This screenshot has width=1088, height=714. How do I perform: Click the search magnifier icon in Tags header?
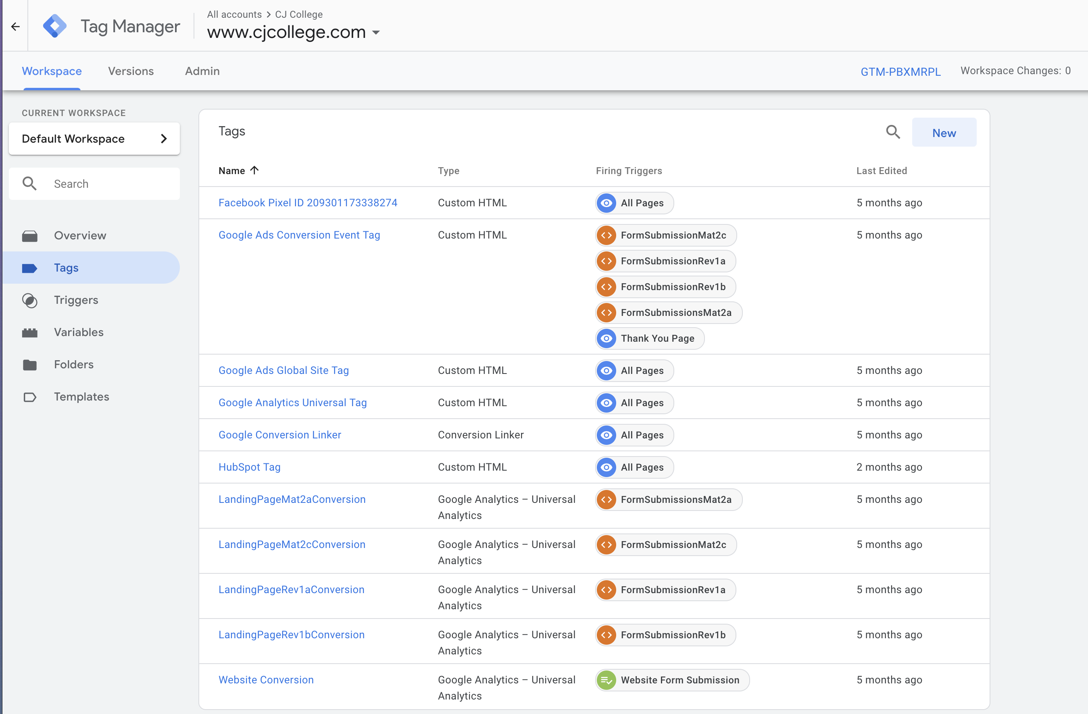892,132
